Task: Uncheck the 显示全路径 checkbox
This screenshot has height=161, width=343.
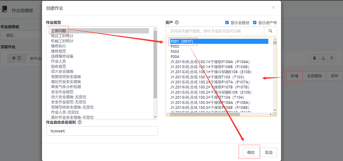Action: coord(227,23)
